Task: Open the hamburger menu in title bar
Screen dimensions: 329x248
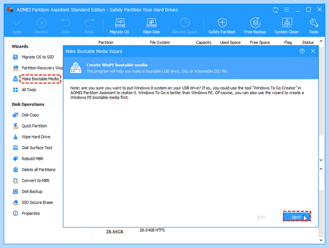Action: 287,10
